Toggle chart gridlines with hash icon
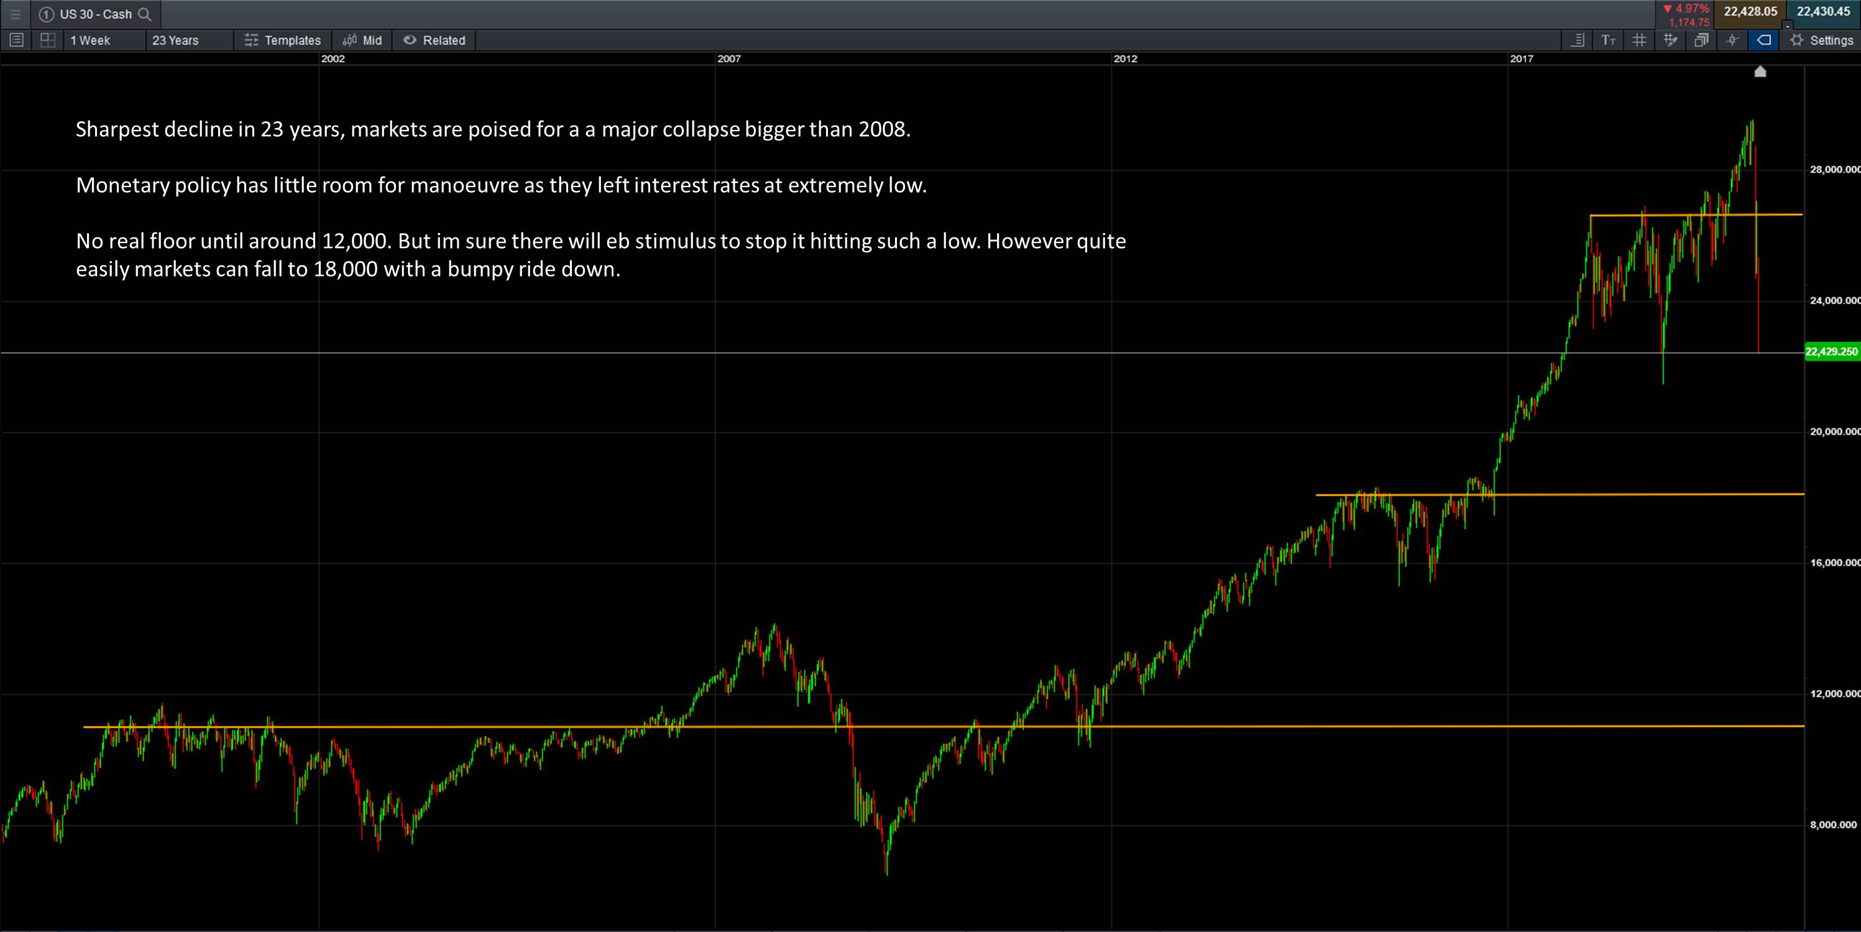Screen dimensions: 1861x932 coord(1639,40)
